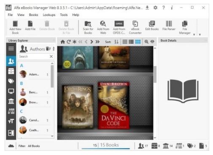The width and height of the screenshot is (213, 155).
Task: Select the Series sidebar icon
Action: [11, 71]
